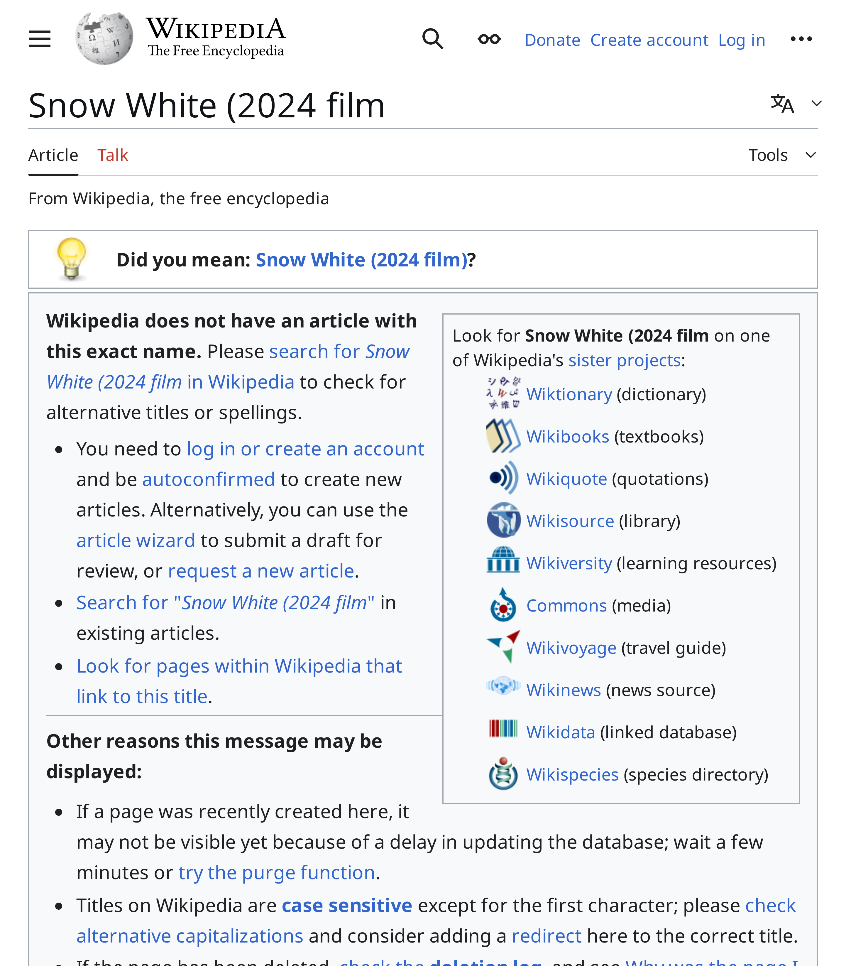Click the Wikipedia globe logo

pos(104,39)
